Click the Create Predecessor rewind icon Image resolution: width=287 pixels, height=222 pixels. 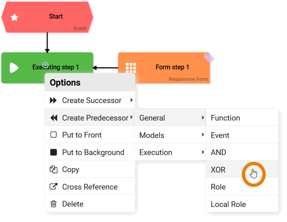pyautogui.click(x=54, y=118)
